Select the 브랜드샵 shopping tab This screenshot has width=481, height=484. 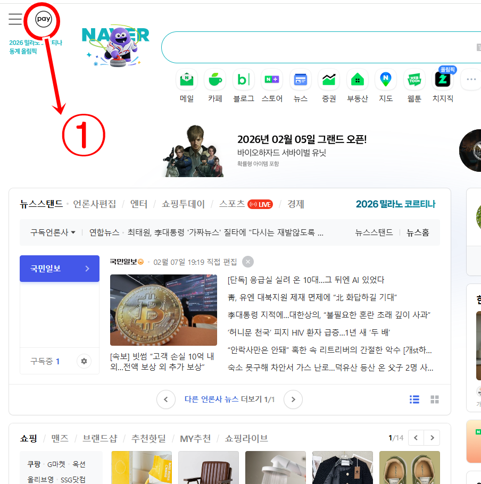(x=100, y=438)
